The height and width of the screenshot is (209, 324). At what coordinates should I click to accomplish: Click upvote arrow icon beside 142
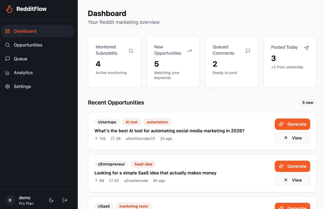tap(96, 138)
